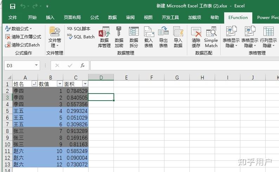Switch to the 审阅 tab
Viewport: 279px width, 172px height.
tap(130, 18)
